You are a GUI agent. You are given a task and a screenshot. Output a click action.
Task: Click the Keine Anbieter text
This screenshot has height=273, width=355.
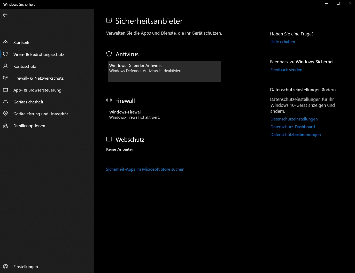120,149
